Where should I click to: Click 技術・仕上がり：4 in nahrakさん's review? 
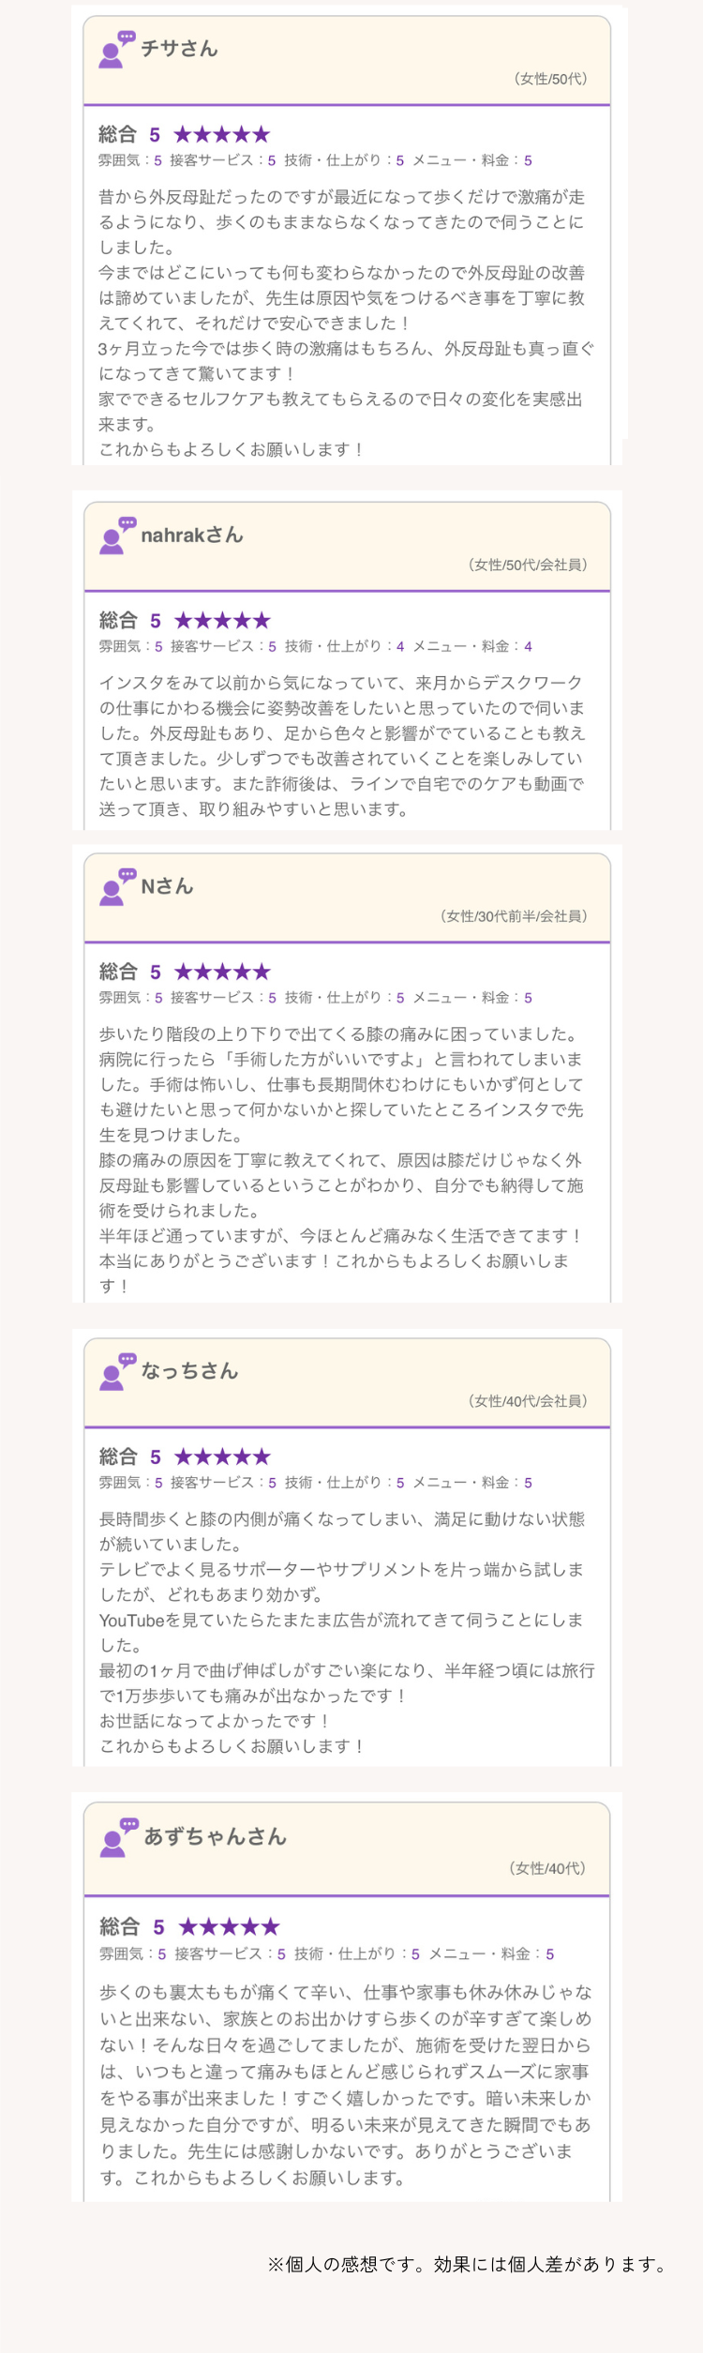coord(345,646)
